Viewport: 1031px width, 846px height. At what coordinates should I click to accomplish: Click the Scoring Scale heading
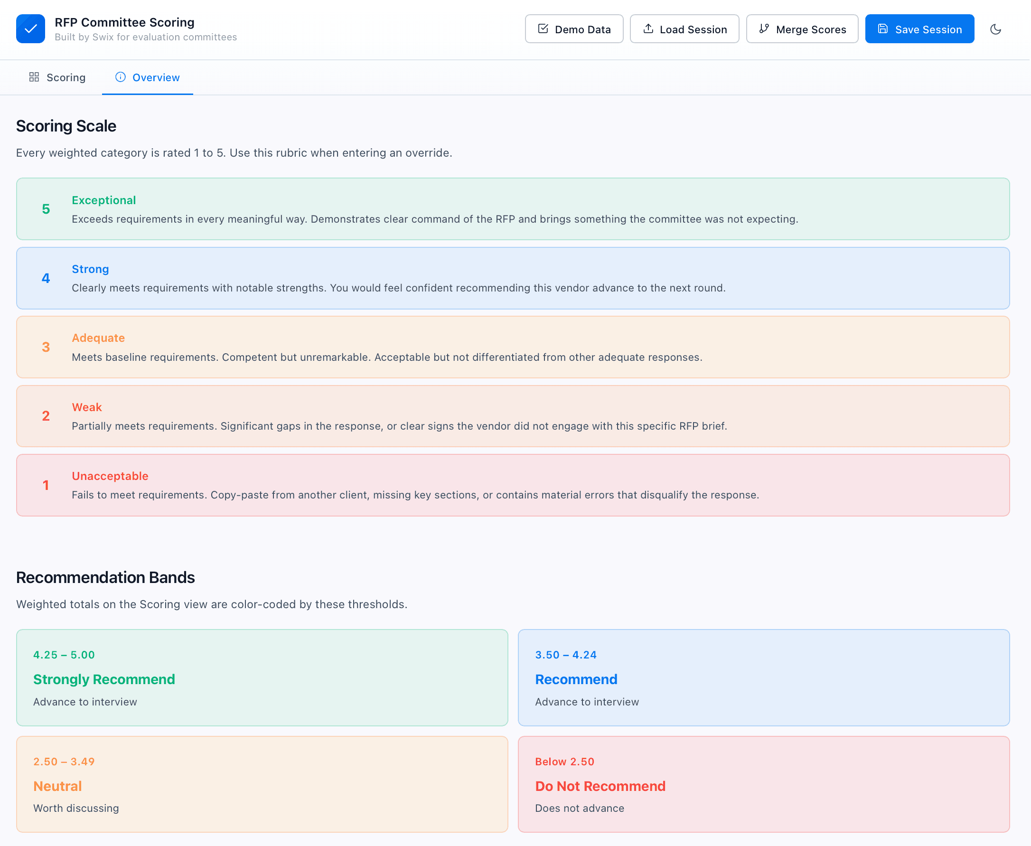pyautogui.click(x=66, y=126)
